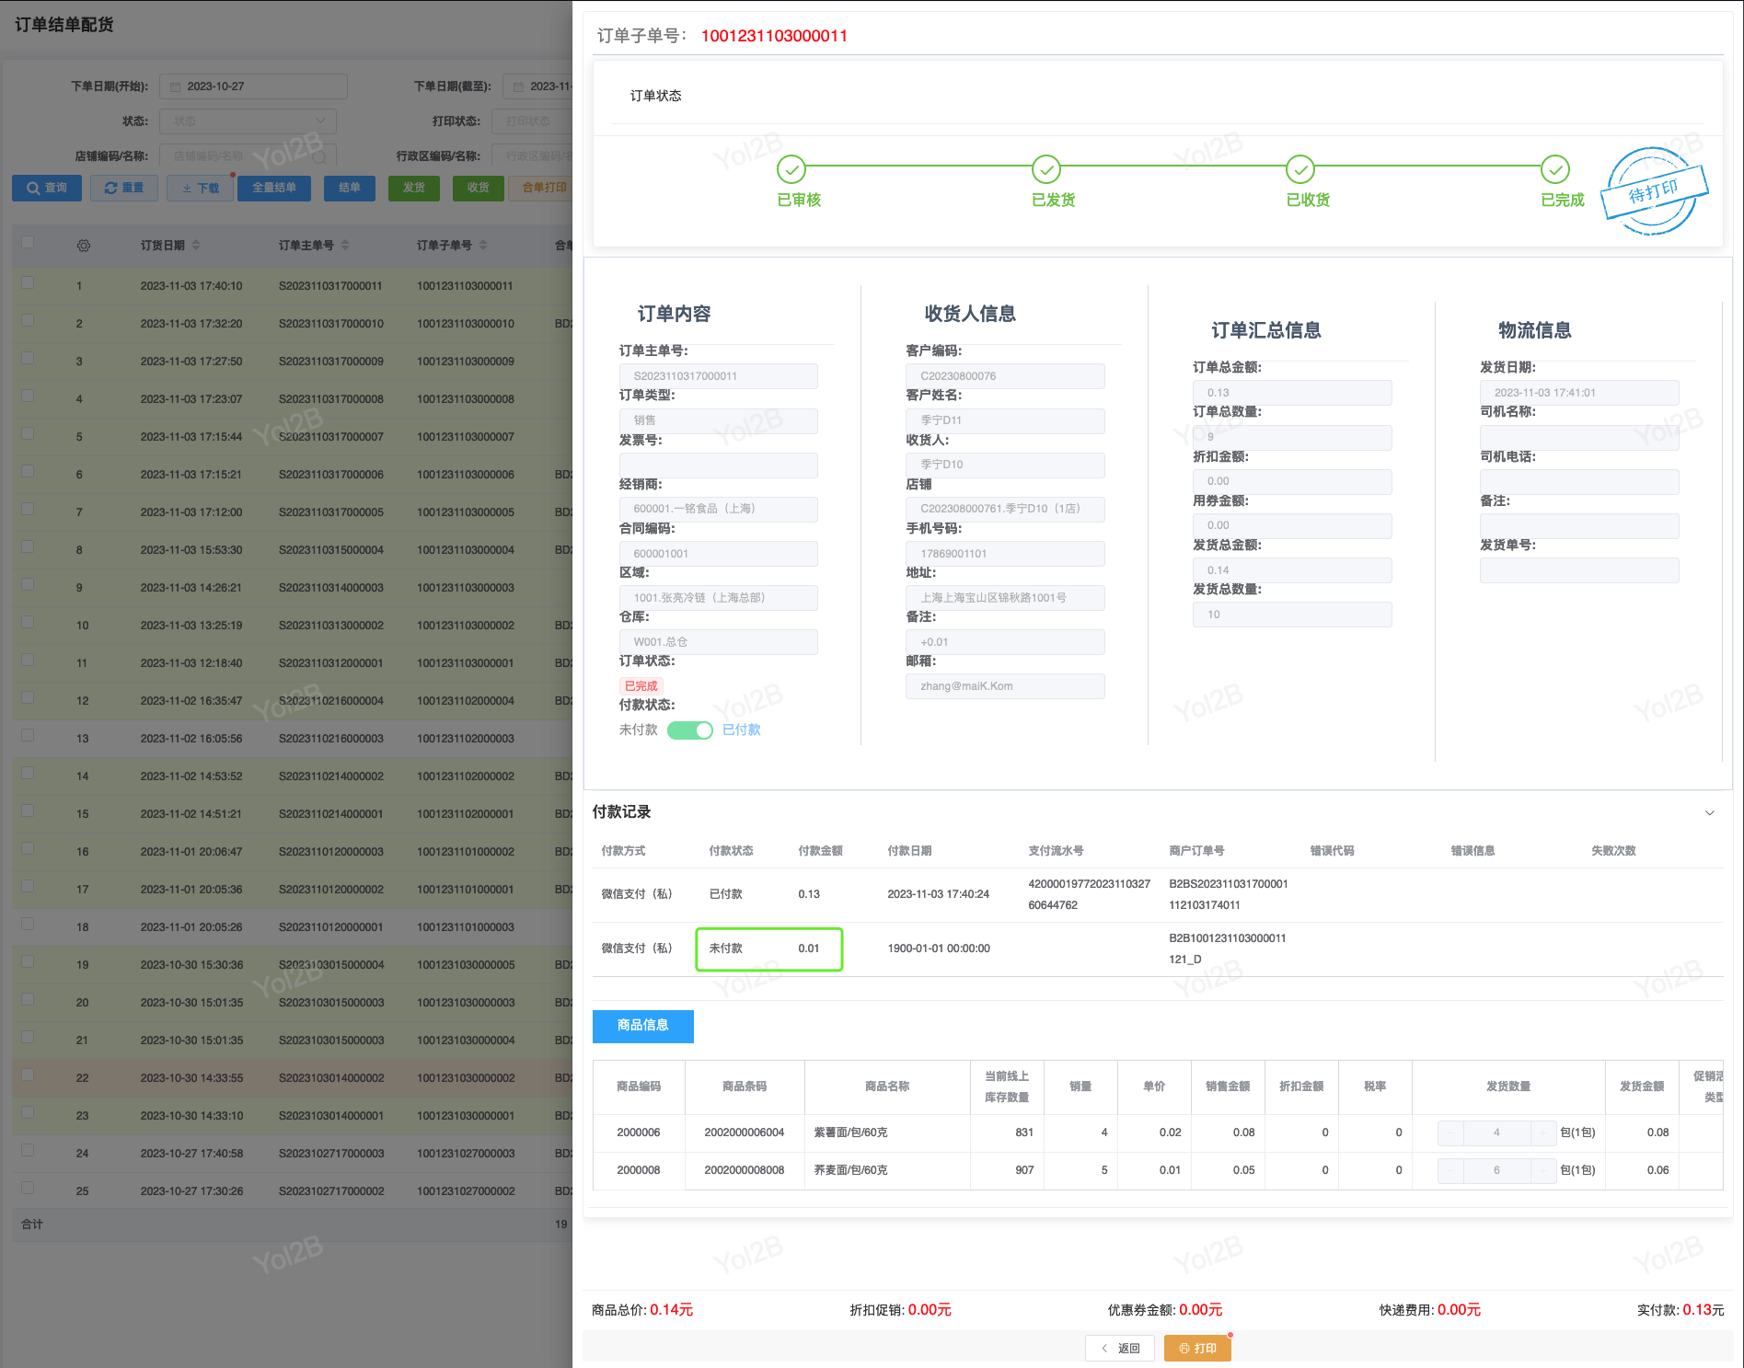Click main order S2023103014000002 in the list
This screenshot has width=1744, height=1368.
[x=331, y=1078]
